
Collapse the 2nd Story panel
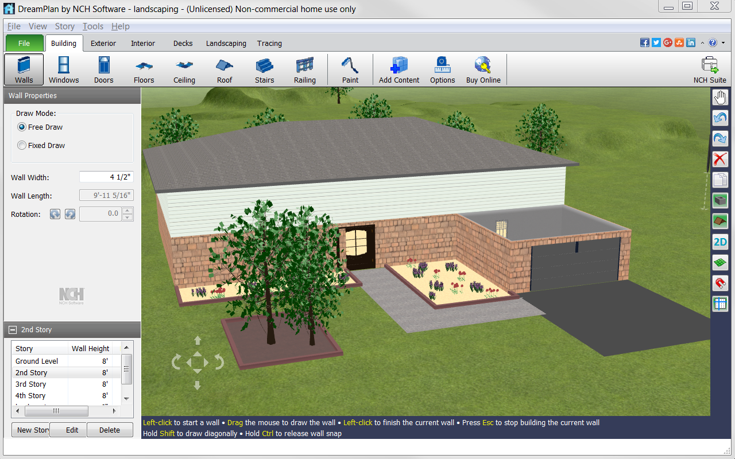[x=13, y=330]
